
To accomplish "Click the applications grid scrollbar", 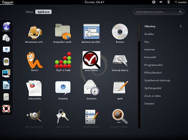I will pyautogui.click(x=139, y=32).
